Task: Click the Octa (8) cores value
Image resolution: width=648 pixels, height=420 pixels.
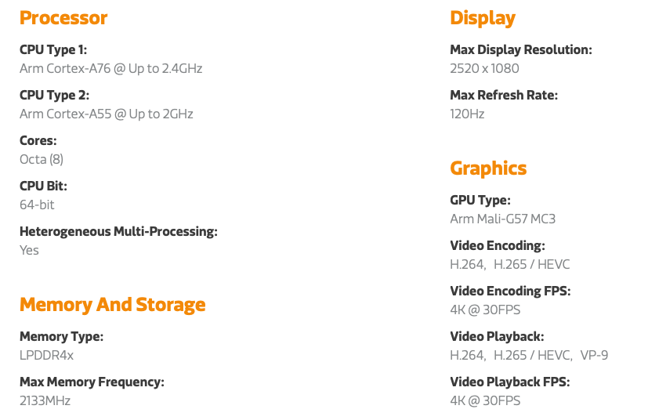Action: point(42,159)
